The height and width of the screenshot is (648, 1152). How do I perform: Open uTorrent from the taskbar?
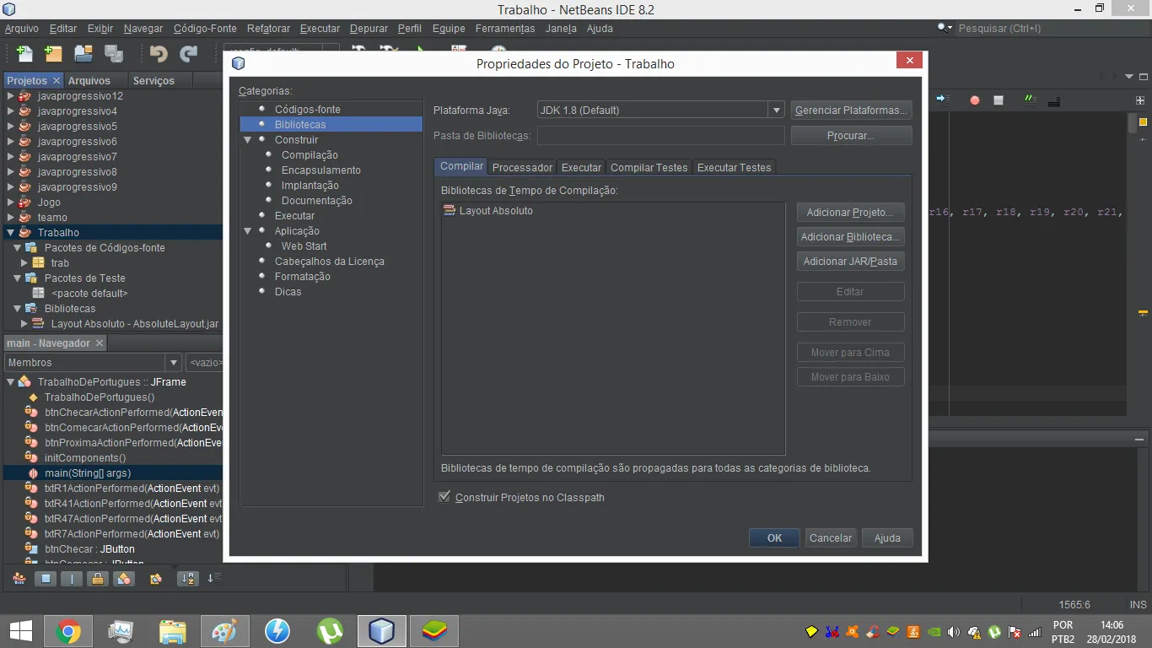330,631
